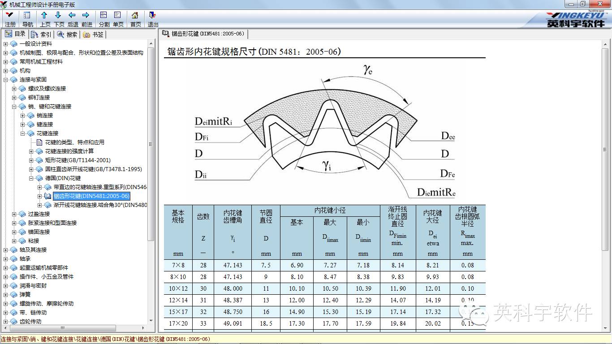Click the spline profile diagram image
The height and width of the screenshot is (344, 612).
(325, 132)
